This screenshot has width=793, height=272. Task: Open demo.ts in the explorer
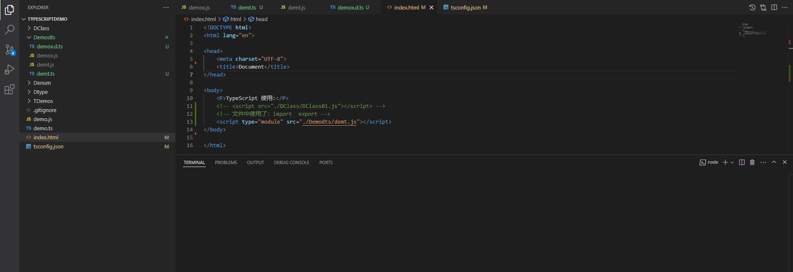tap(97, 128)
